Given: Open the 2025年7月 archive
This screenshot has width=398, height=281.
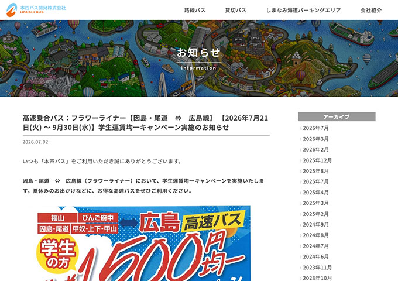Looking at the screenshot, I should [x=315, y=181].
